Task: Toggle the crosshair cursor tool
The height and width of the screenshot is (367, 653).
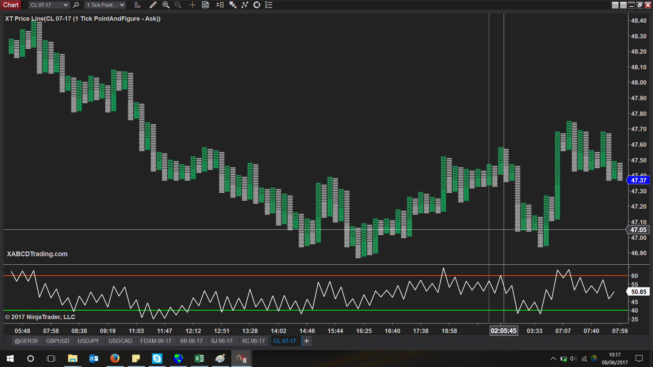Action: coord(192,5)
